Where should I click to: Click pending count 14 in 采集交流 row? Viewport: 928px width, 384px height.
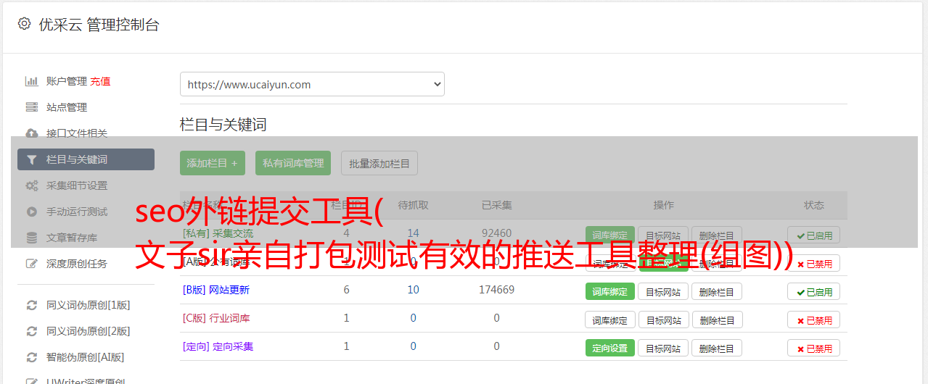(414, 233)
